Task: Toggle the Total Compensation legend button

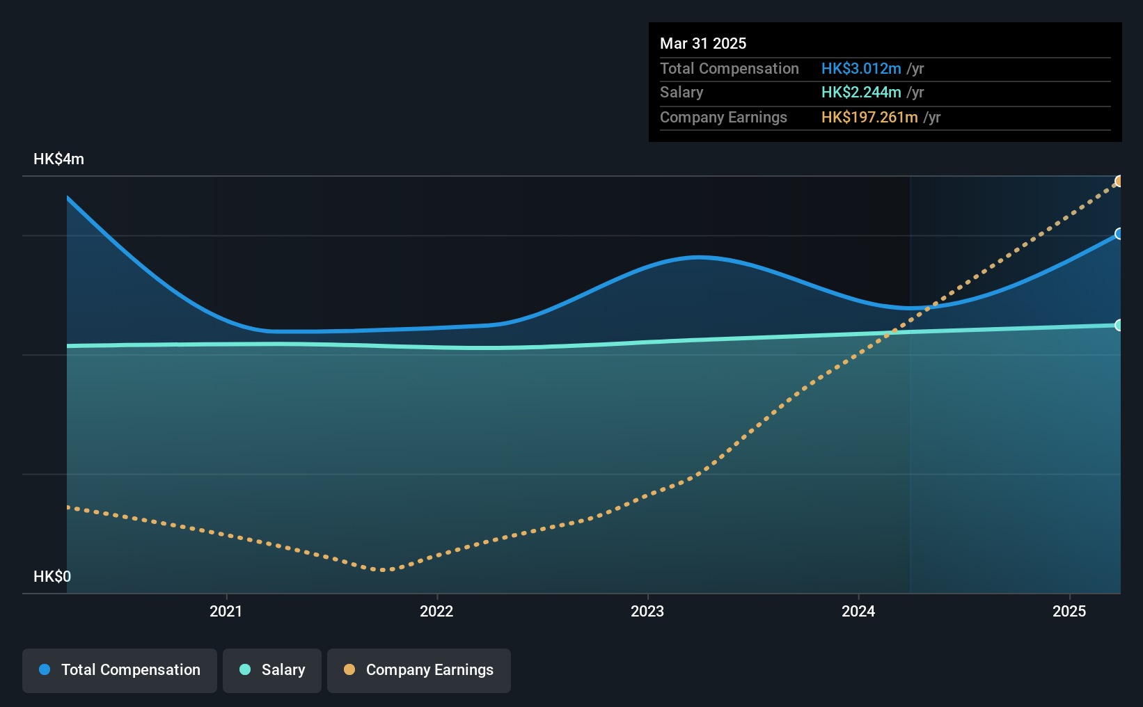Action: pyautogui.click(x=120, y=670)
